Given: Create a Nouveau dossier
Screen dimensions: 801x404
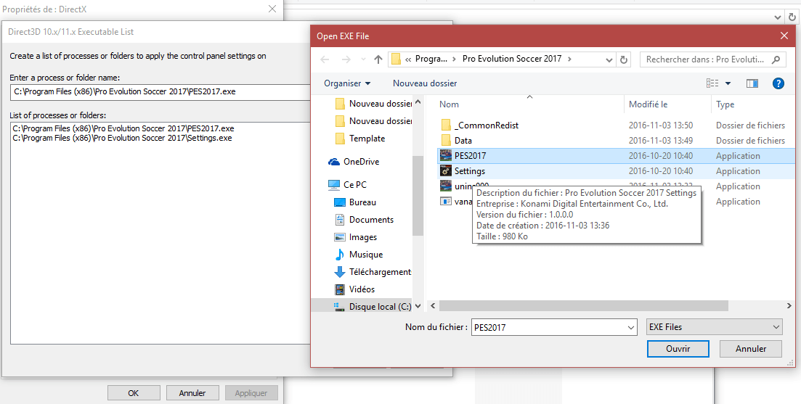Looking at the screenshot, I should (x=425, y=83).
